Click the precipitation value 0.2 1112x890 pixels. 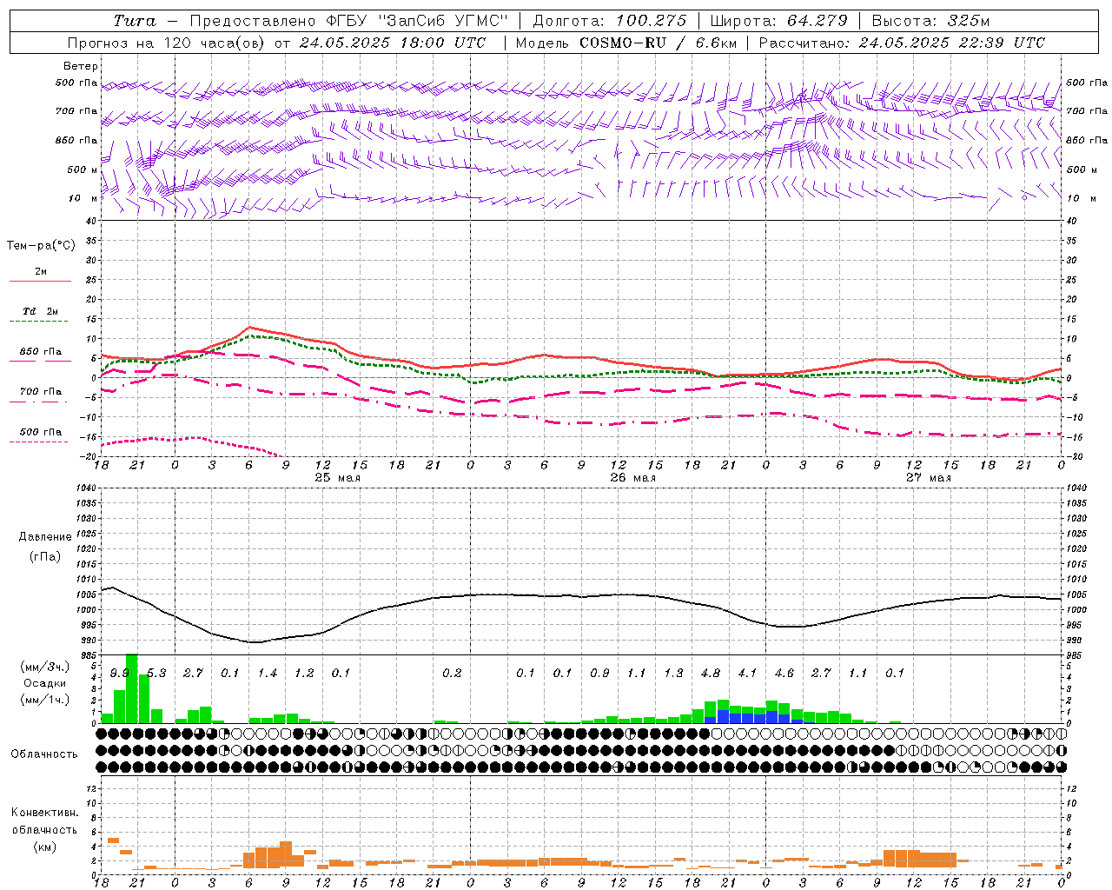pos(452,674)
